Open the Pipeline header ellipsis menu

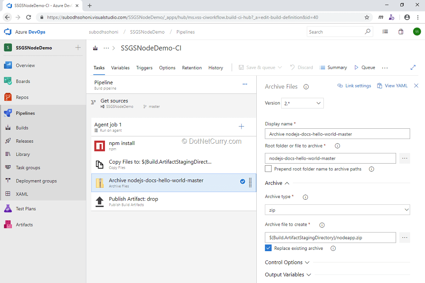click(x=245, y=84)
